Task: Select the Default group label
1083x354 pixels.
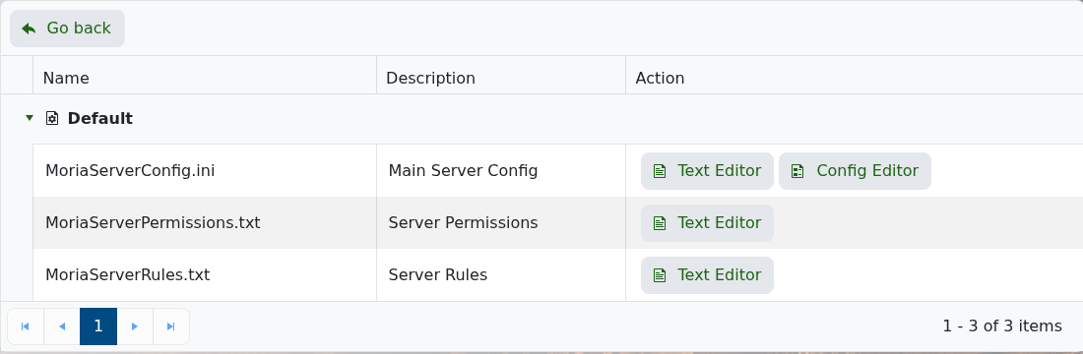Action: pos(100,119)
